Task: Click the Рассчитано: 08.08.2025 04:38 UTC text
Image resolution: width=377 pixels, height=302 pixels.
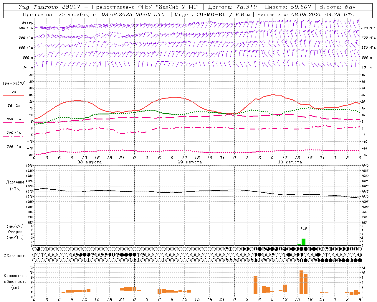Action: coord(306,14)
